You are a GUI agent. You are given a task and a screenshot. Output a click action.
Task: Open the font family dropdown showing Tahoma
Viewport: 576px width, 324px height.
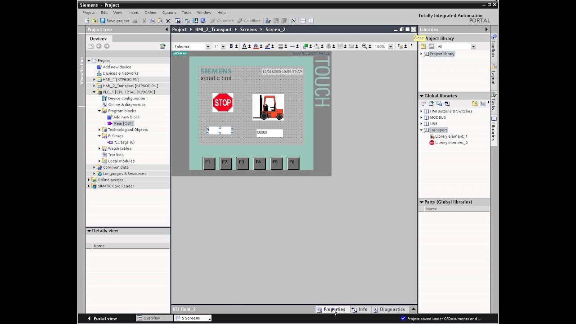(x=207, y=46)
